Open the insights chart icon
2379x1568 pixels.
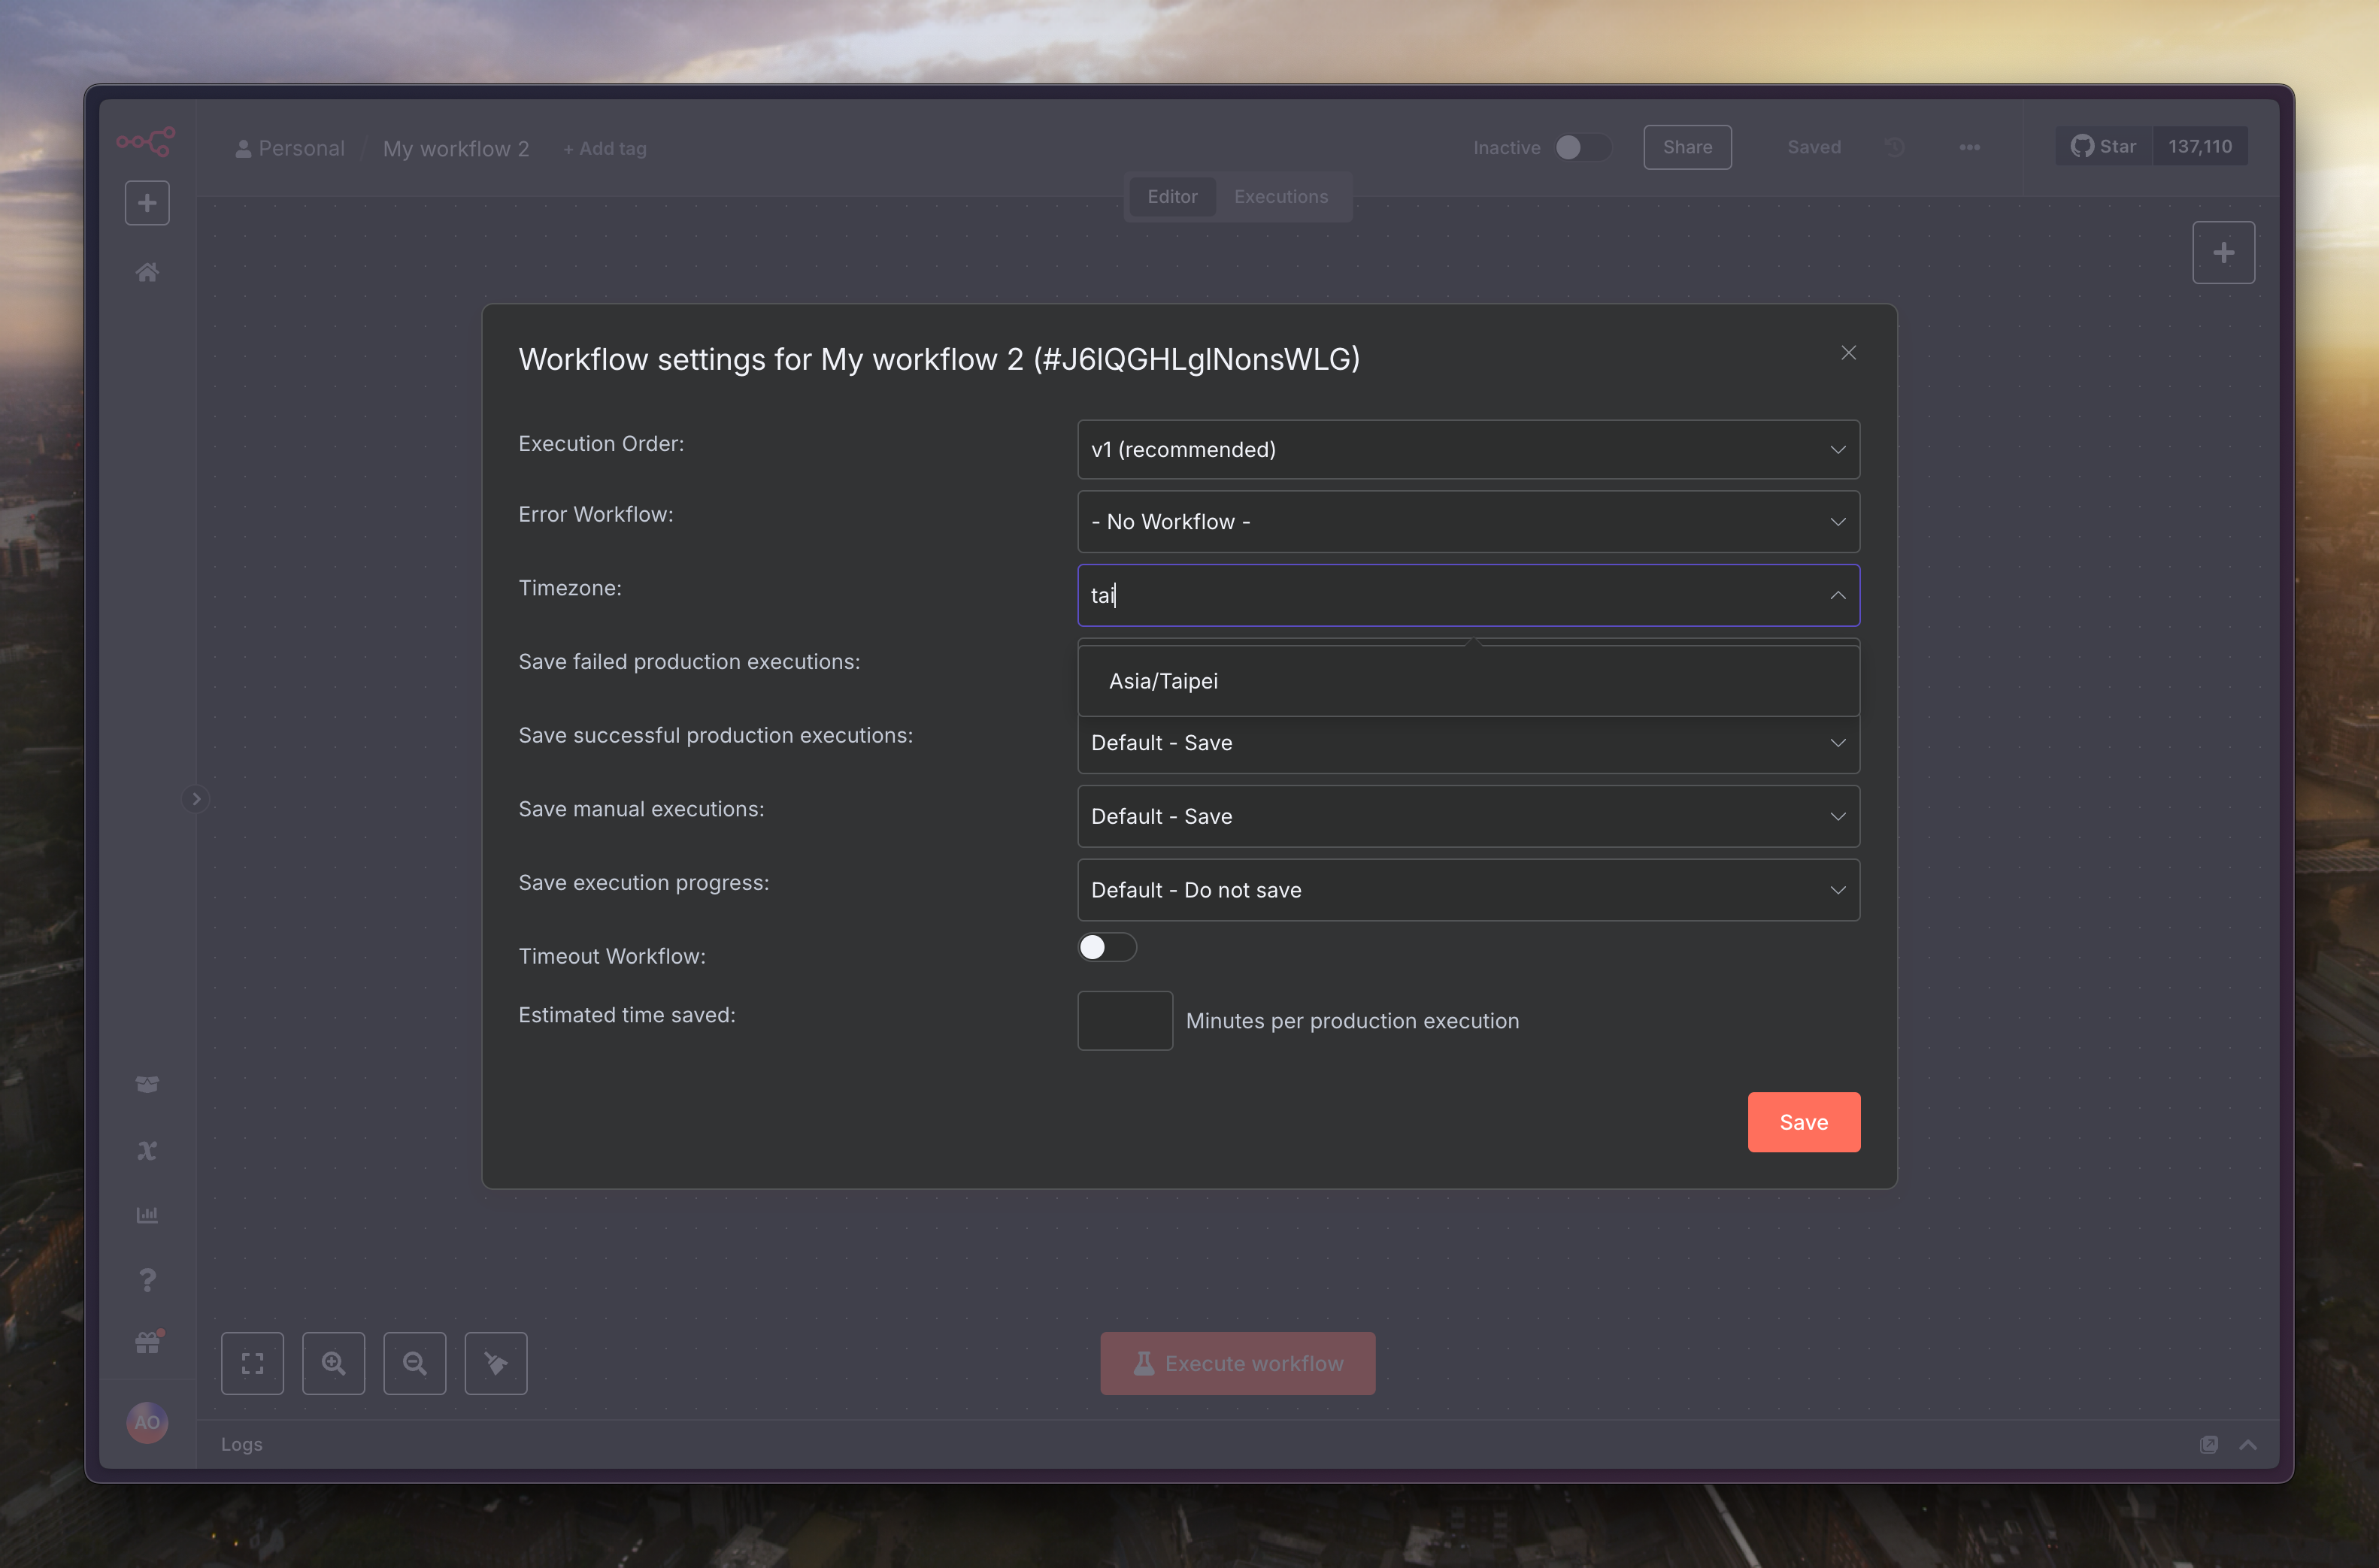[147, 1215]
